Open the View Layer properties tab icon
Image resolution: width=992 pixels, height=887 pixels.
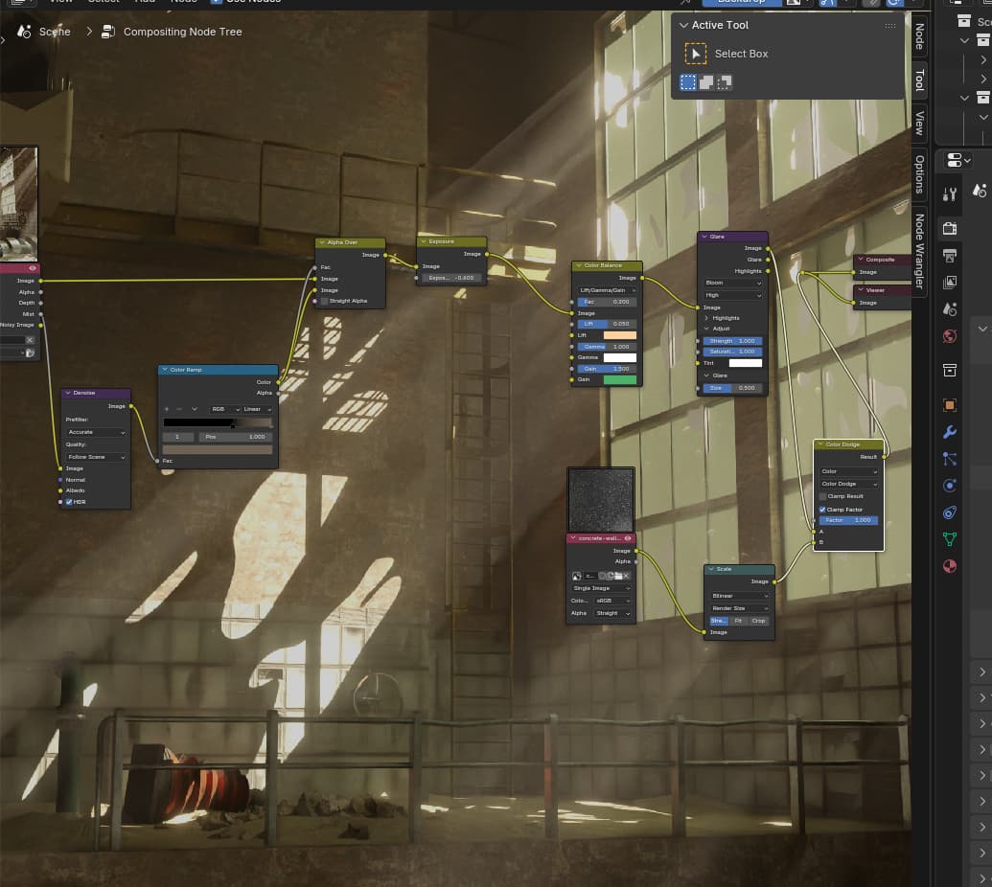[x=949, y=283]
